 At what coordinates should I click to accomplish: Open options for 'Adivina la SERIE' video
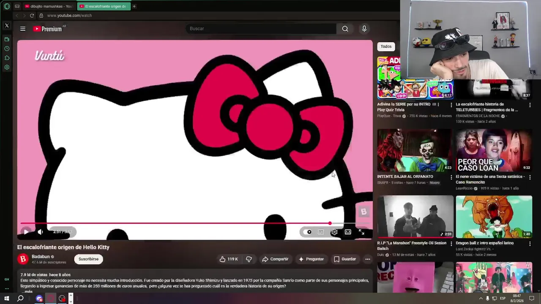point(451,105)
